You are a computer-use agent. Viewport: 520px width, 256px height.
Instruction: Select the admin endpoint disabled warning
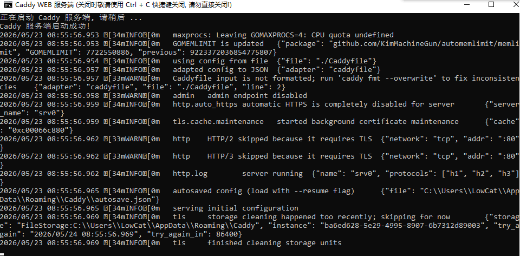(x=257, y=95)
